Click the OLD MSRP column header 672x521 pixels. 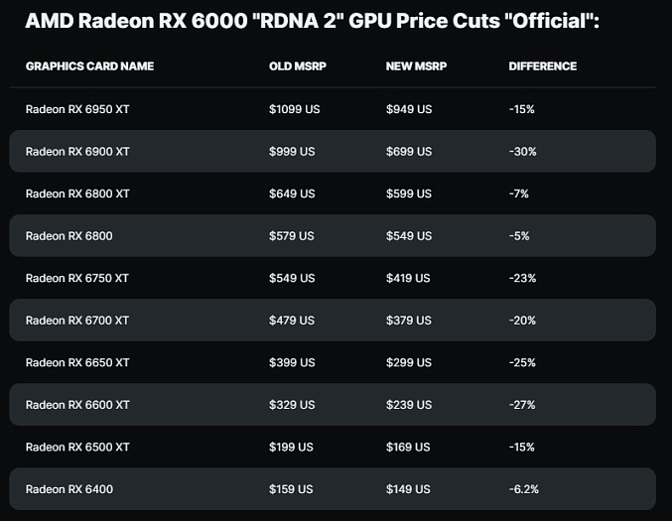click(298, 65)
